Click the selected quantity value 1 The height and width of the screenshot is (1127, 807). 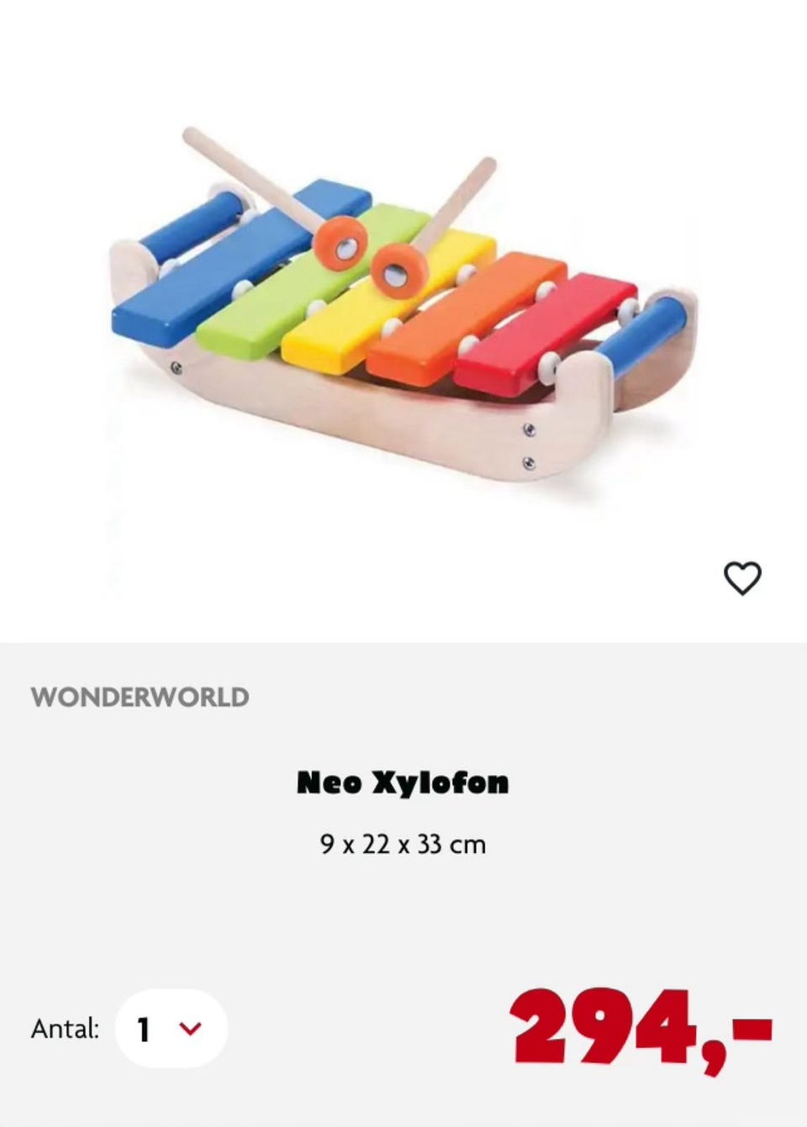(x=144, y=1029)
